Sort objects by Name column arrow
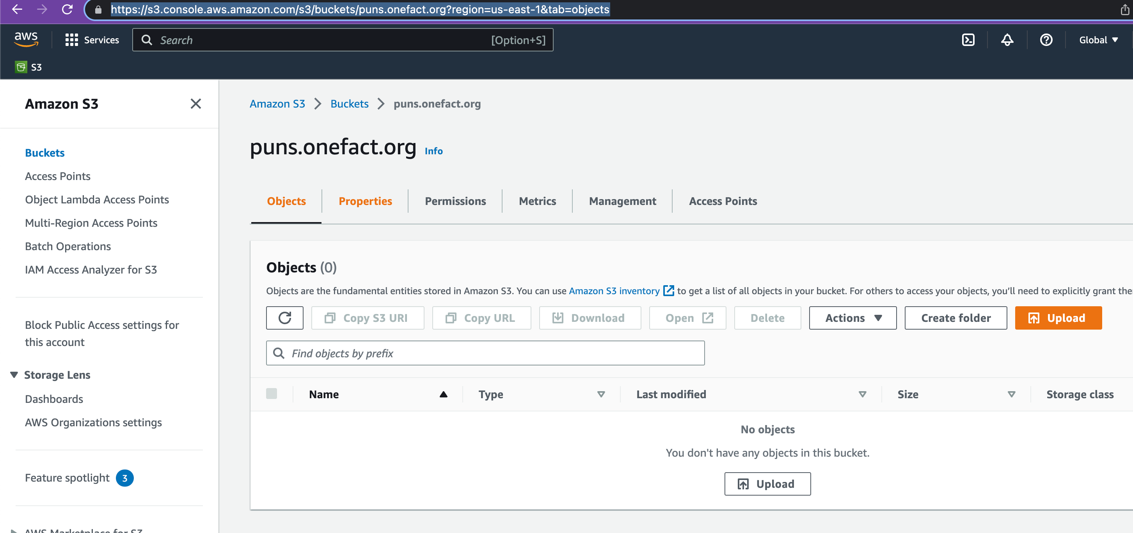1133x533 pixels. [443, 394]
